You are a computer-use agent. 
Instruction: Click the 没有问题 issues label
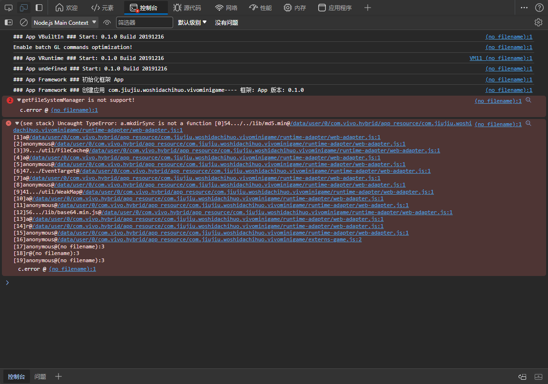coord(226,22)
